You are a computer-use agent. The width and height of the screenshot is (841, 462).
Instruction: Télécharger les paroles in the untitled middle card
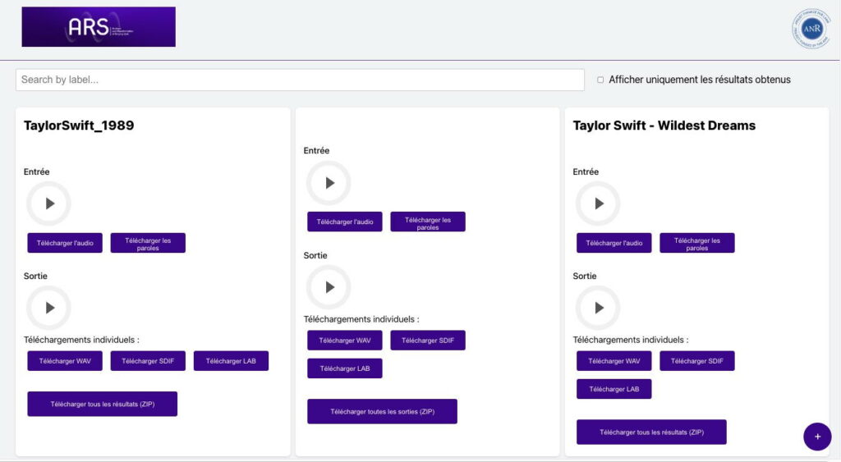tap(428, 222)
